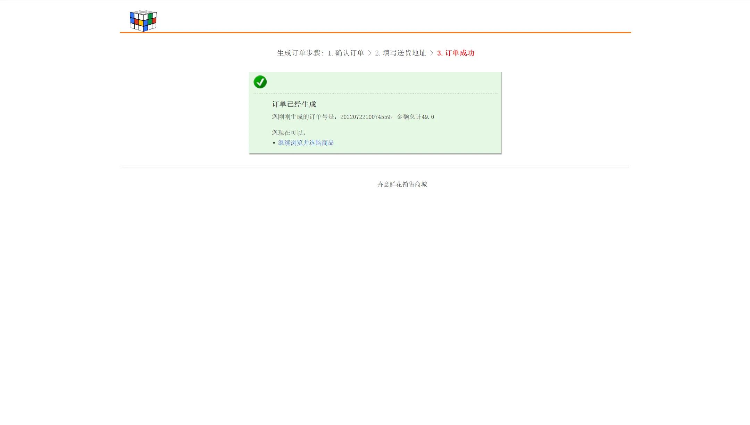Select the red 3. 订单成功 step
Viewport: 750px width, 425px height.
coord(456,53)
